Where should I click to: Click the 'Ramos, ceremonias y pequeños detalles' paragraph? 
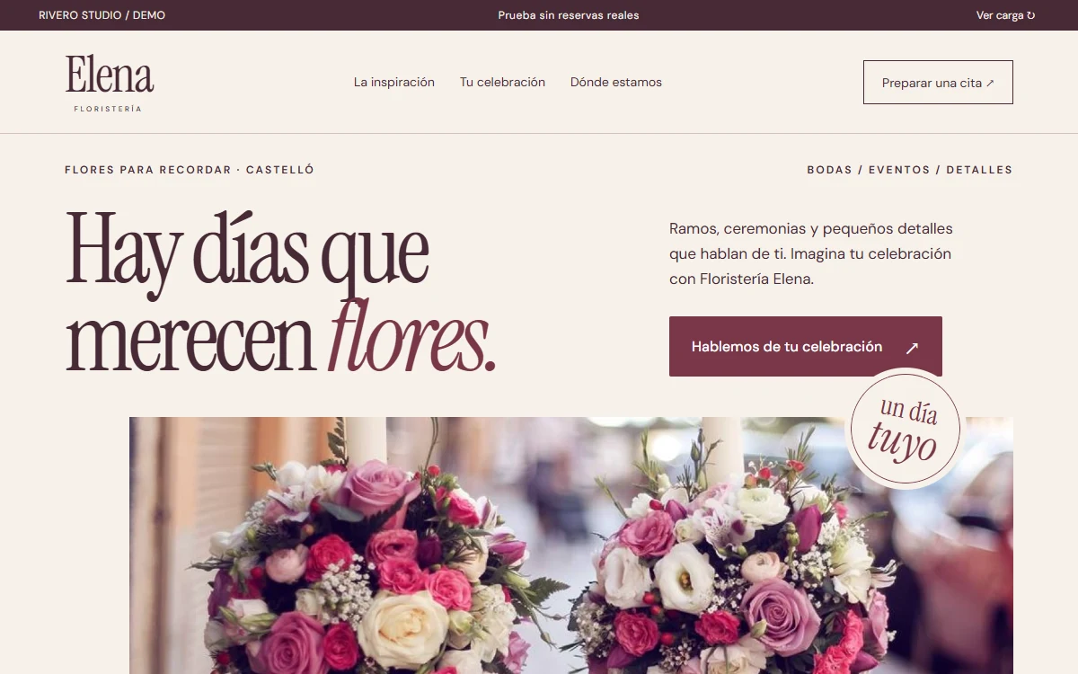811,253
